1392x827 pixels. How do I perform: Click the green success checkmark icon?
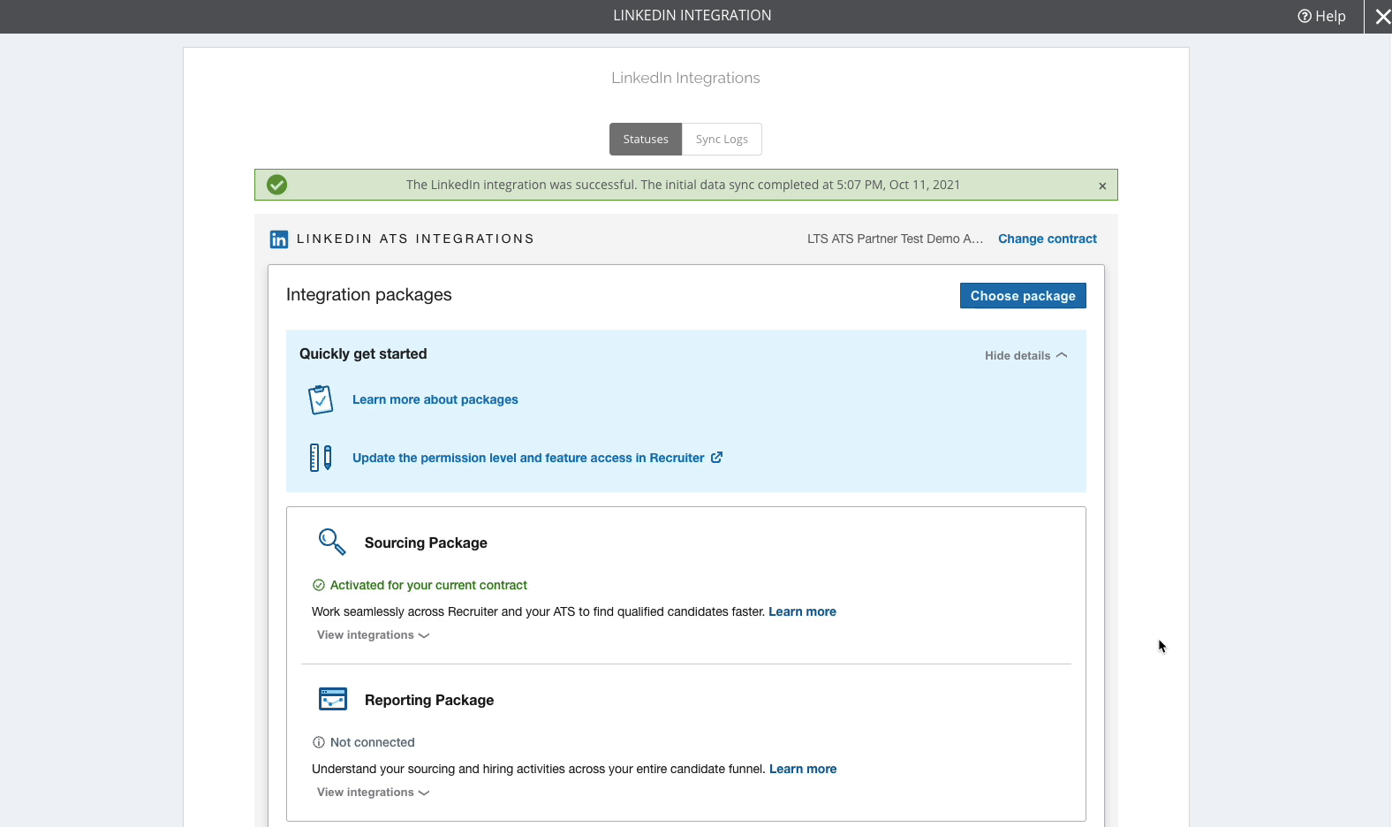pyautogui.click(x=277, y=185)
